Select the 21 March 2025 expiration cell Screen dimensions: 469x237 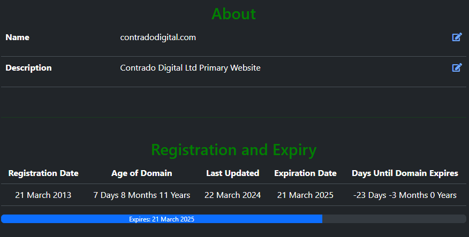click(305, 195)
